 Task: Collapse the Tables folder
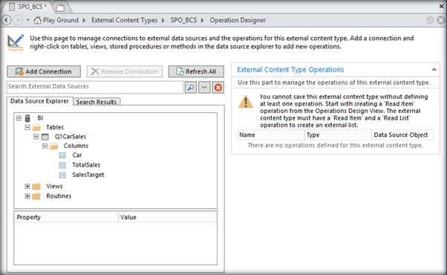coord(27,127)
